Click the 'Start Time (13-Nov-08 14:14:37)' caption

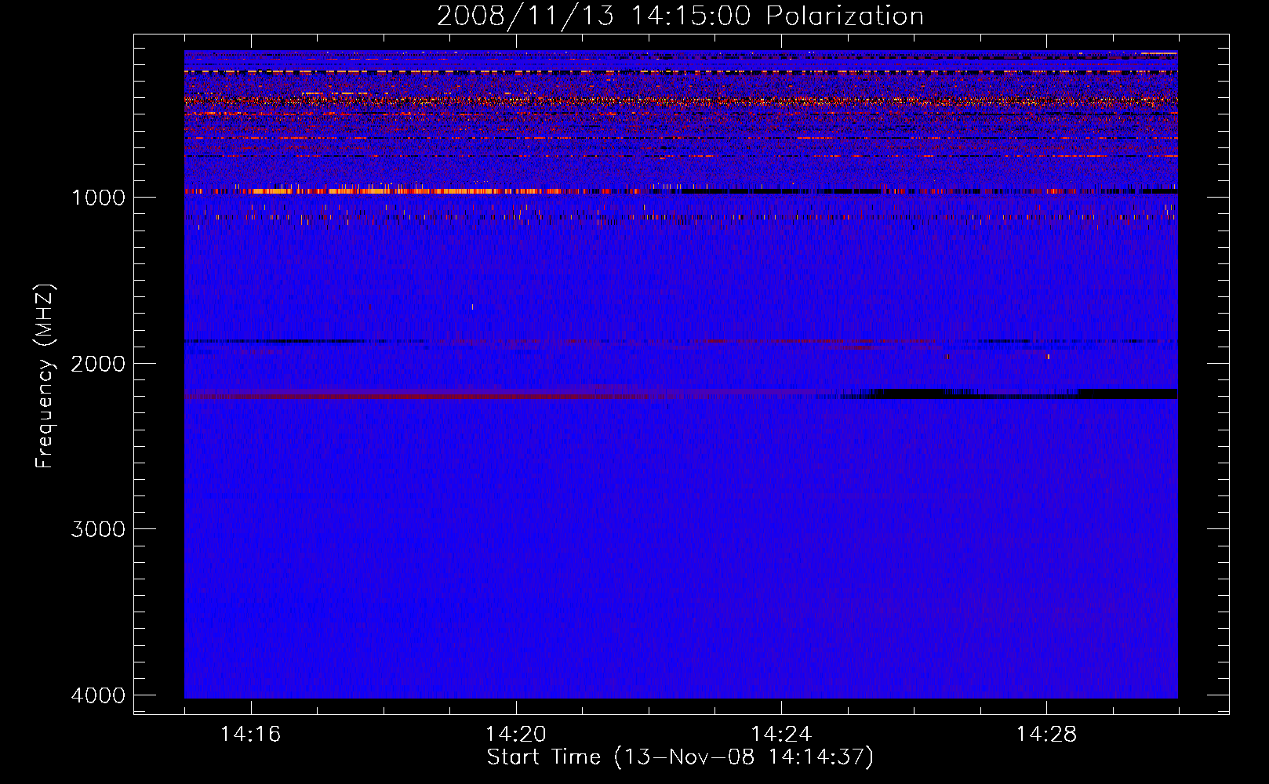tap(680, 757)
